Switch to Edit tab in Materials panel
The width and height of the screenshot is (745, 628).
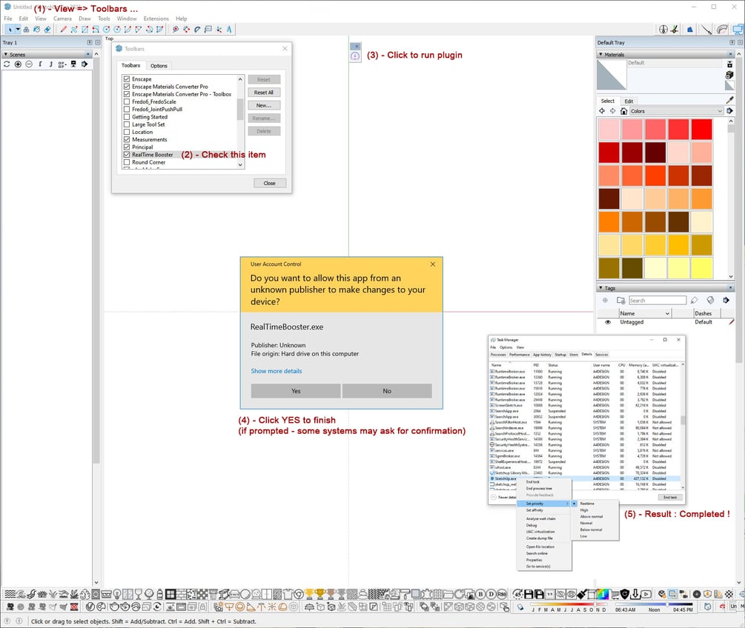[x=629, y=101]
